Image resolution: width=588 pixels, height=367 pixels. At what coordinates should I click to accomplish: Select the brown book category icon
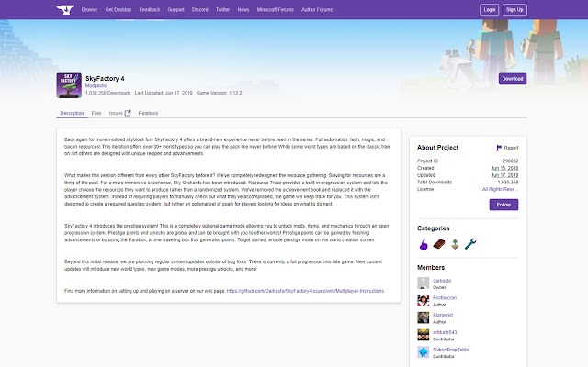click(439, 244)
